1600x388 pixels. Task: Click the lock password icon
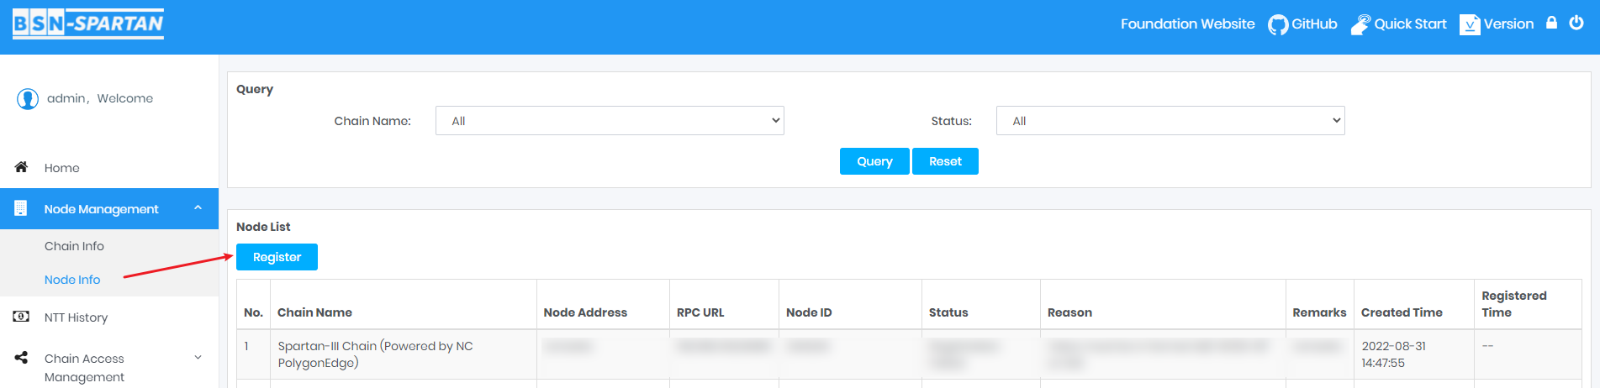coord(1552,23)
